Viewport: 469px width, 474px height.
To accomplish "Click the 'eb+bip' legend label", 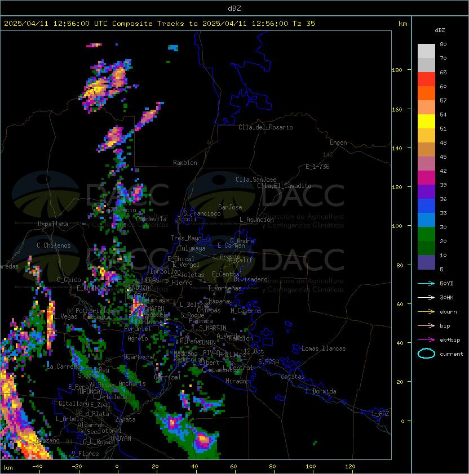I will tap(450, 340).
